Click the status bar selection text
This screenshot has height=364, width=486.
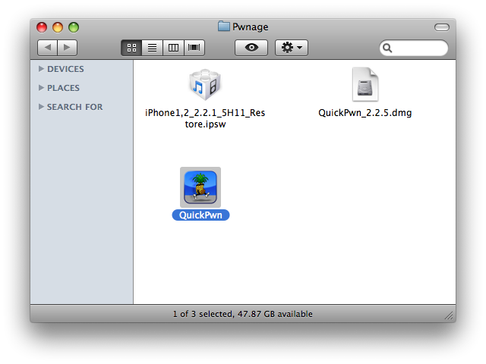coord(243,314)
